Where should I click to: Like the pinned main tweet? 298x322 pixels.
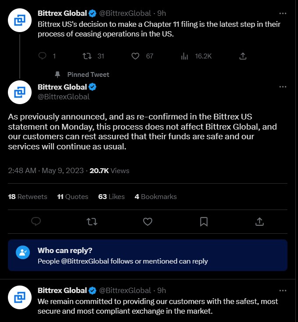[x=148, y=221]
